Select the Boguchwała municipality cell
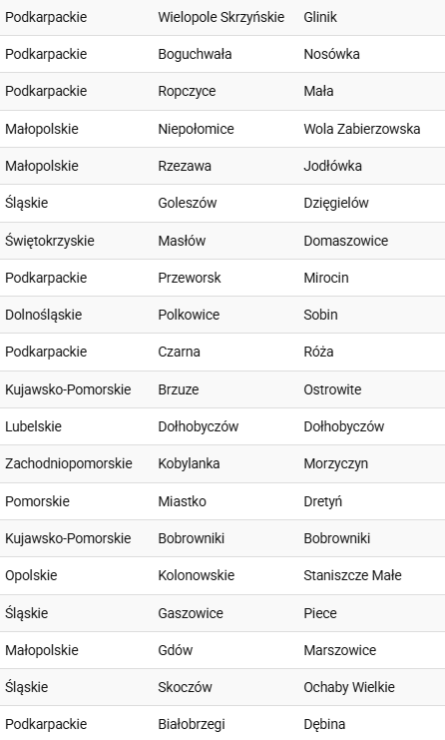 tap(195, 54)
